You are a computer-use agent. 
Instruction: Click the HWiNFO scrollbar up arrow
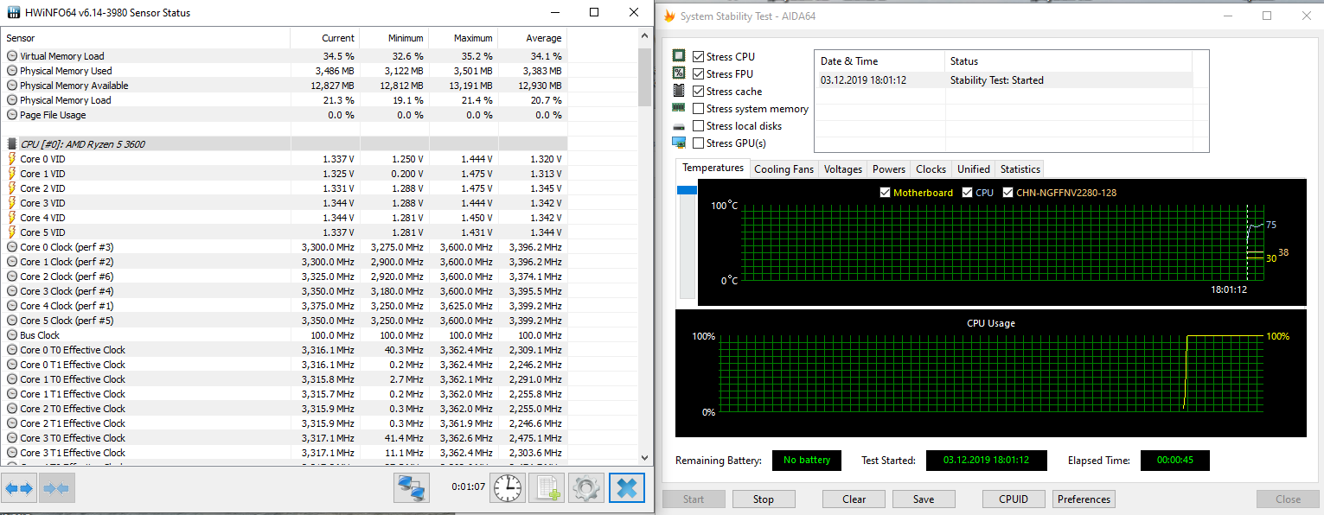point(644,37)
